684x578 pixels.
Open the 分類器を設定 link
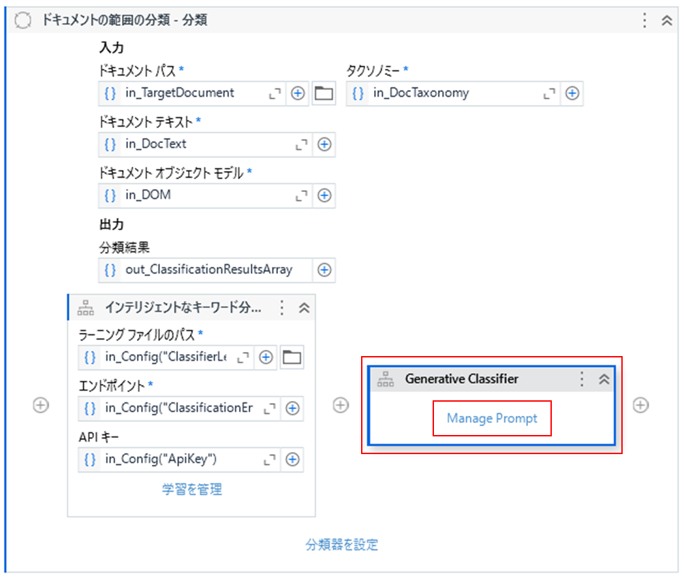[341, 545]
